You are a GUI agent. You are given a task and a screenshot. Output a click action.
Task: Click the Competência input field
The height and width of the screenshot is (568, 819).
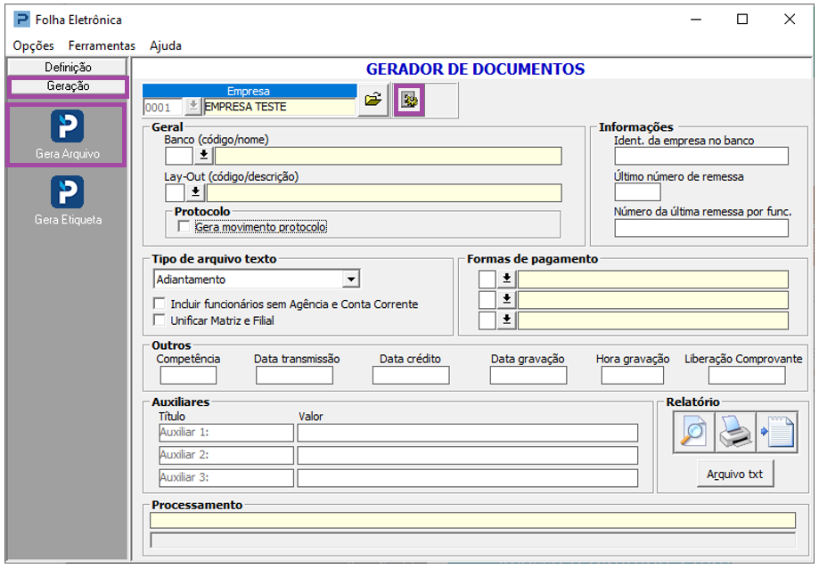tap(188, 375)
